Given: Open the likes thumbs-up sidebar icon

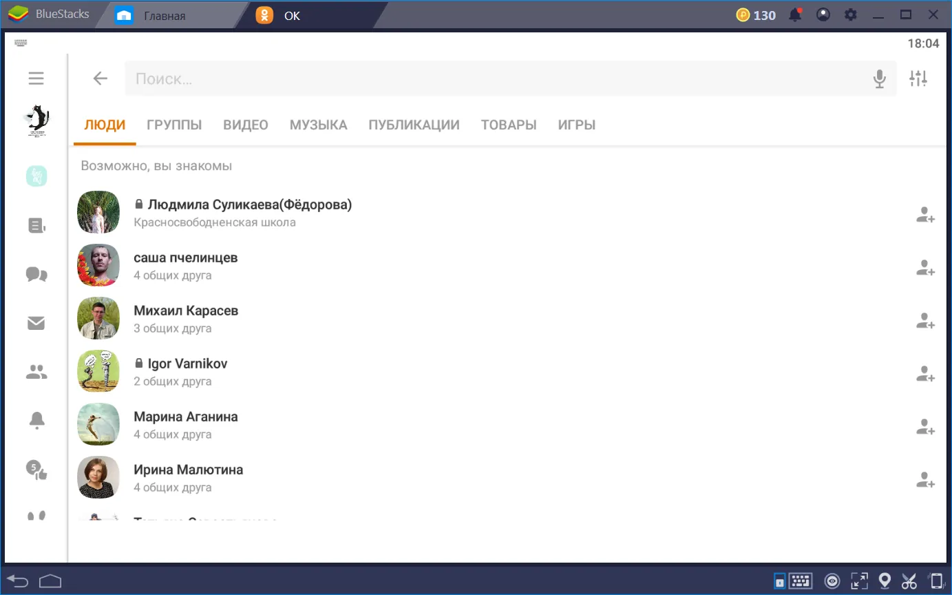Looking at the screenshot, I should tap(36, 470).
